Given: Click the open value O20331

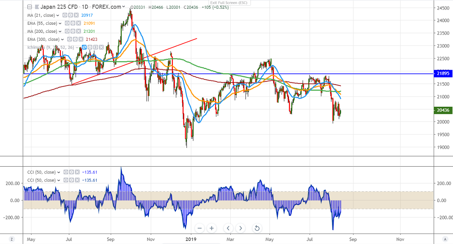Looking at the screenshot, I should [137, 7].
